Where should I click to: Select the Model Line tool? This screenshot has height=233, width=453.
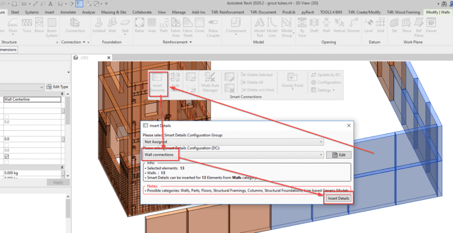(x=272, y=27)
